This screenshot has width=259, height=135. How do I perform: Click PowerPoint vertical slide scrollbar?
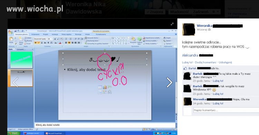pos(176,82)
